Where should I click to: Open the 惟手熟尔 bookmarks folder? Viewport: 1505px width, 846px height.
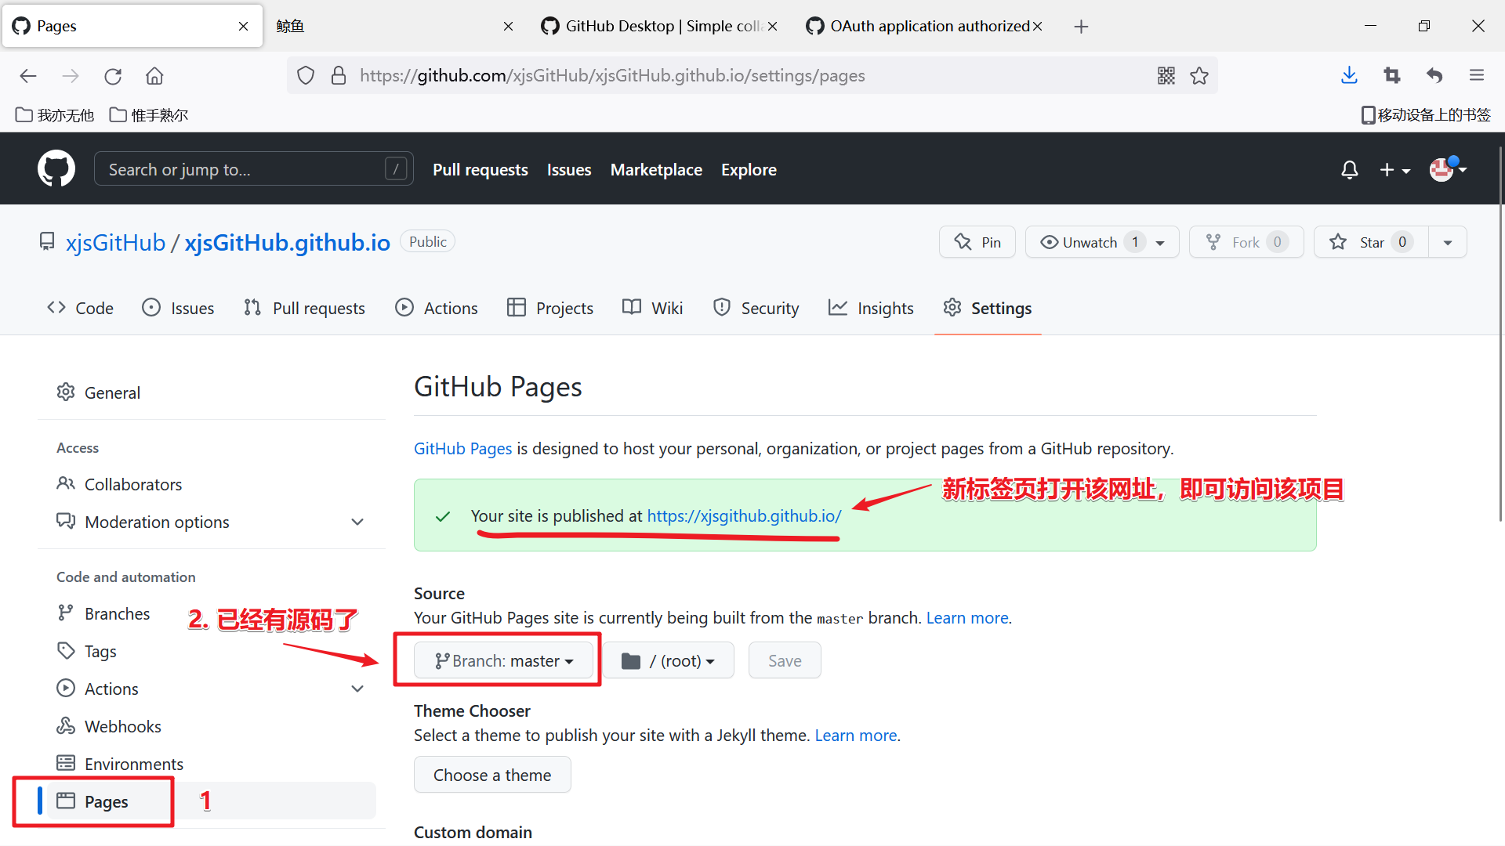149,115
